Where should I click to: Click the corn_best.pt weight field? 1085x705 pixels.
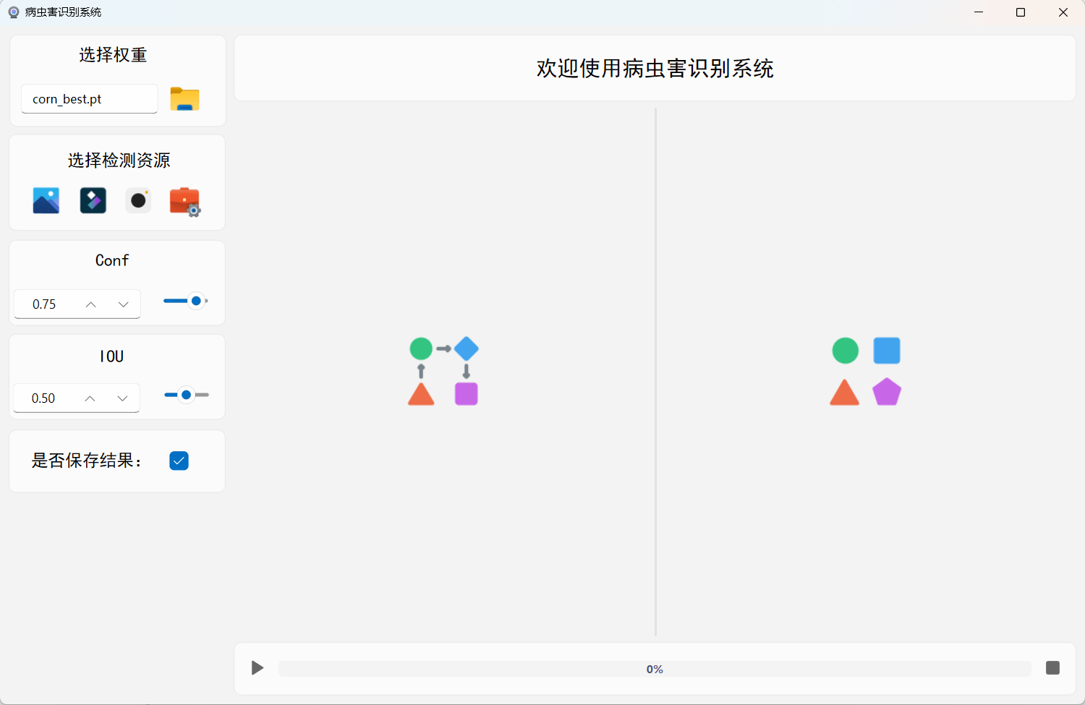click(x=90, y=99)
